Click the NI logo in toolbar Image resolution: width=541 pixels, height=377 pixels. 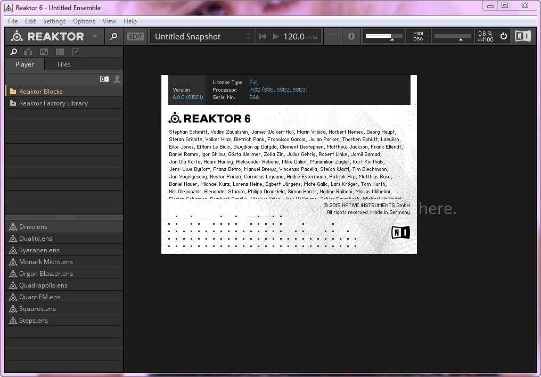tap(523, 36)
